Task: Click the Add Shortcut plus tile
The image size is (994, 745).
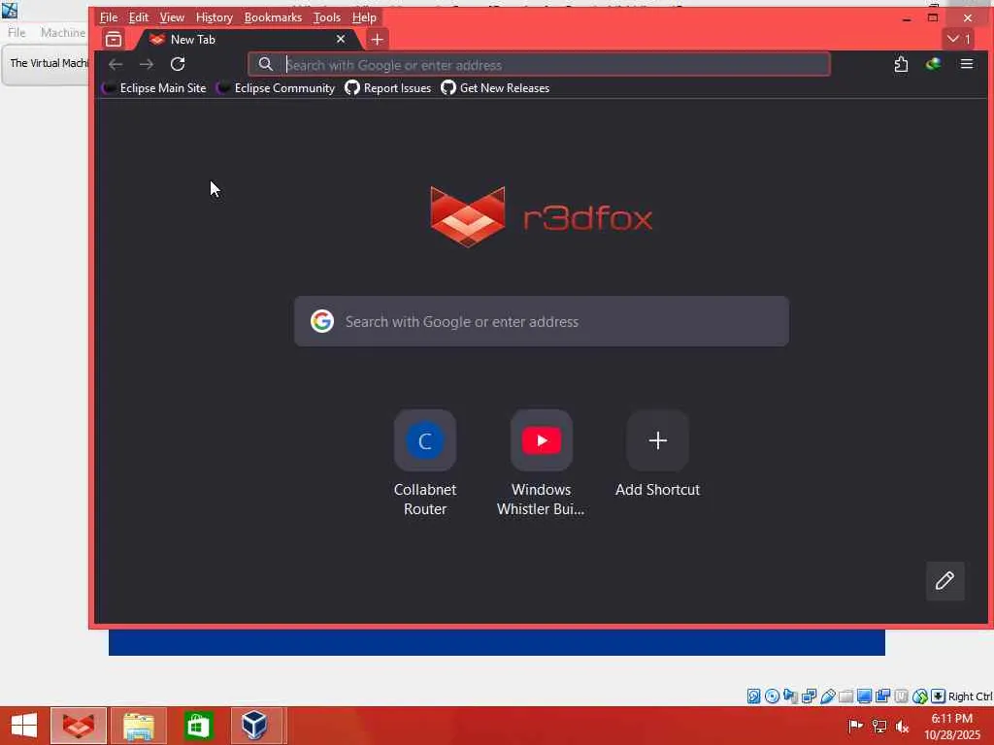Action: 657,440
